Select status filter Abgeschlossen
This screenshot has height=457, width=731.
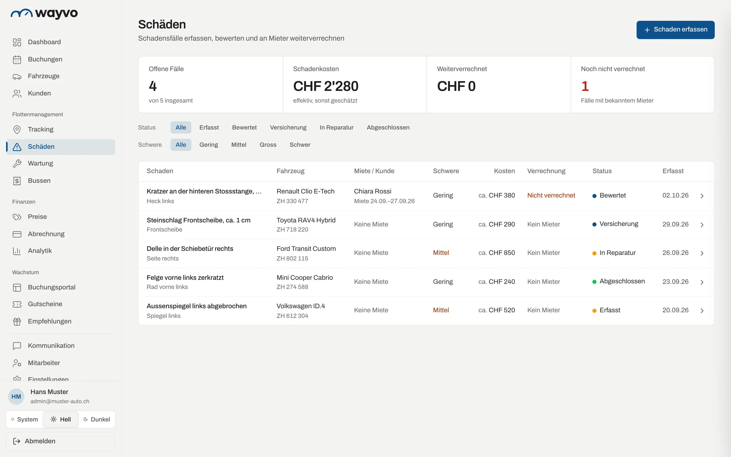click(388, 127)
